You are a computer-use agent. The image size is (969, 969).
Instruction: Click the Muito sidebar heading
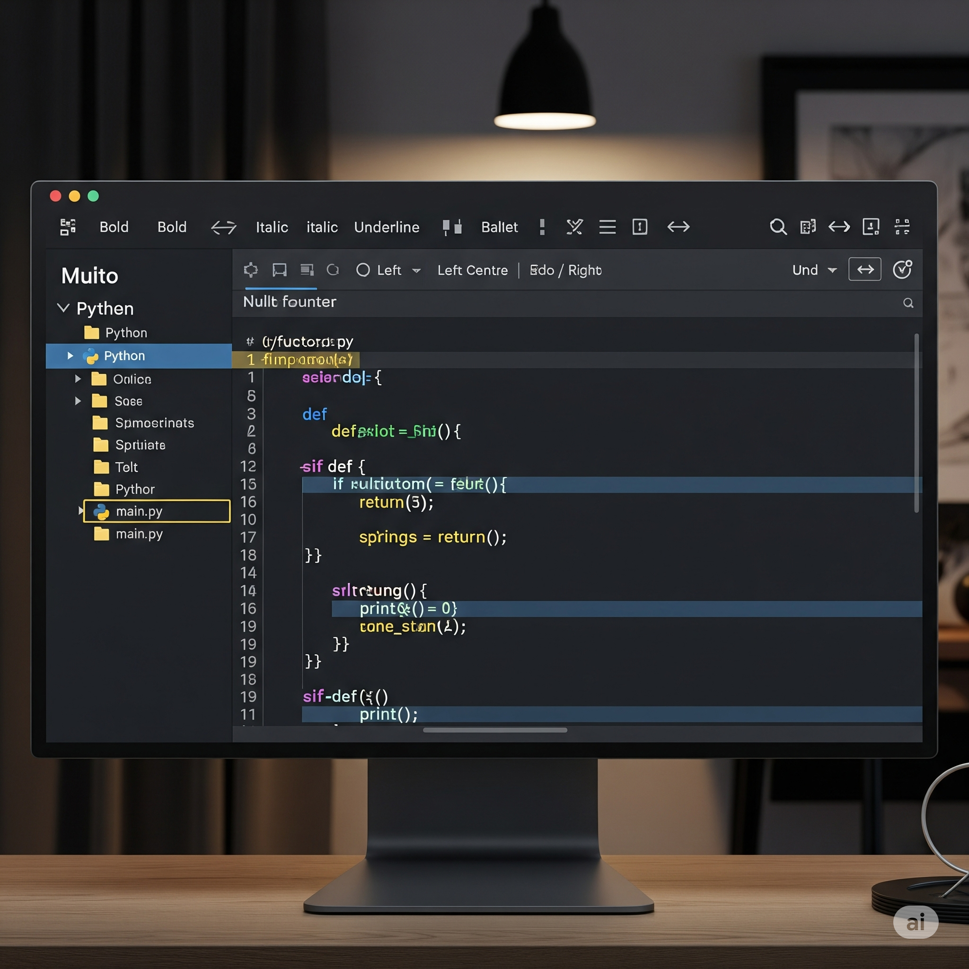tap(90, 276)
